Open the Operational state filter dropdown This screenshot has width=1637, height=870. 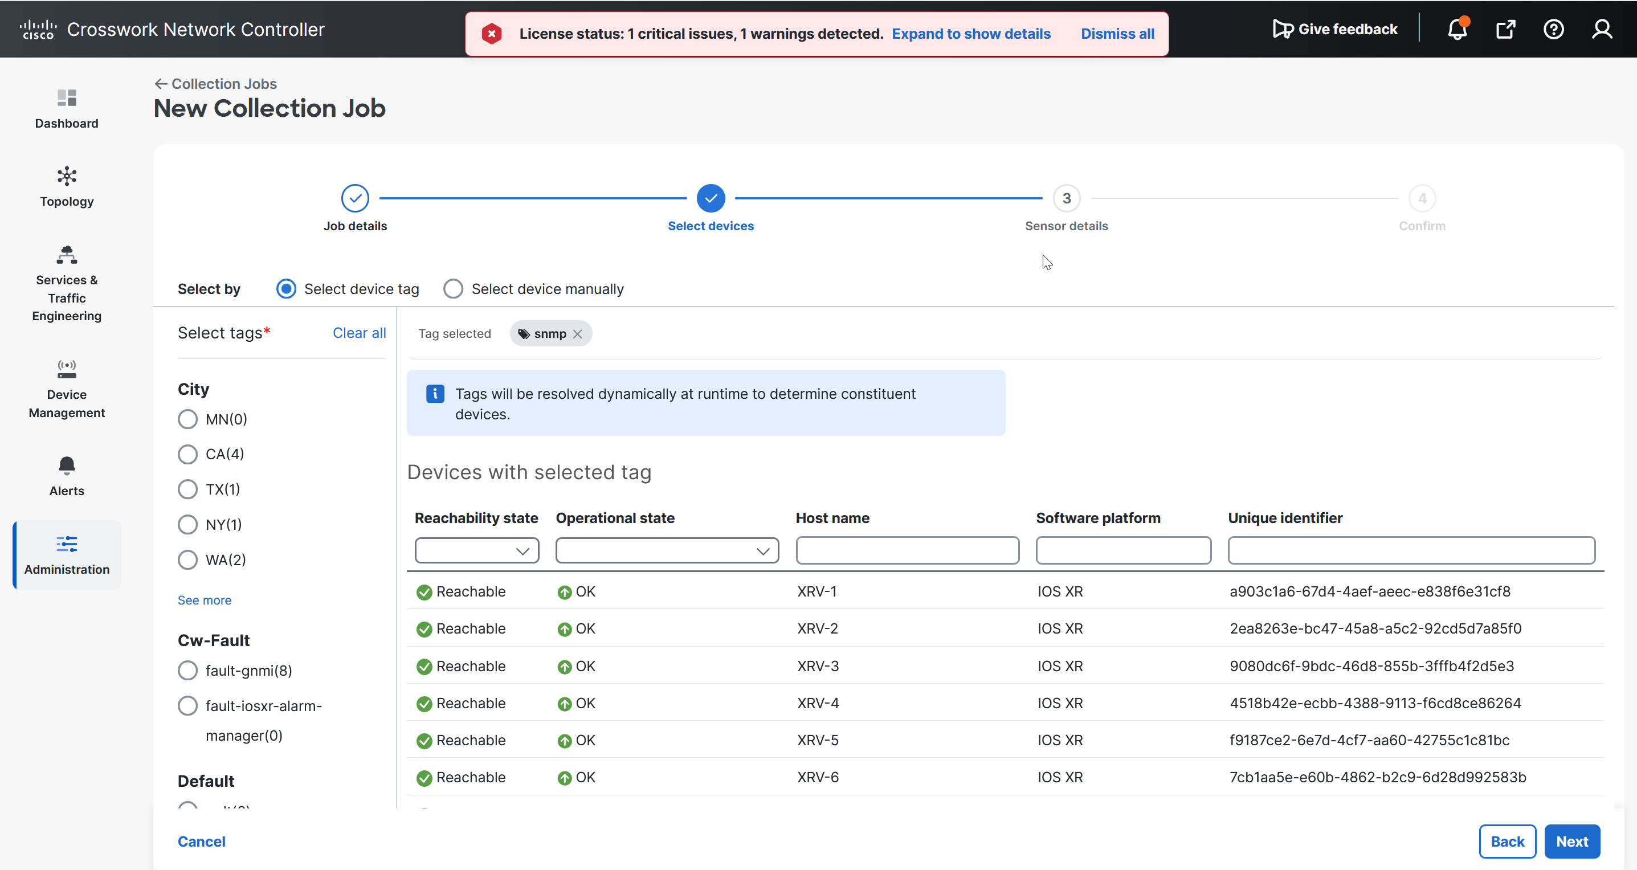(667, 550)
